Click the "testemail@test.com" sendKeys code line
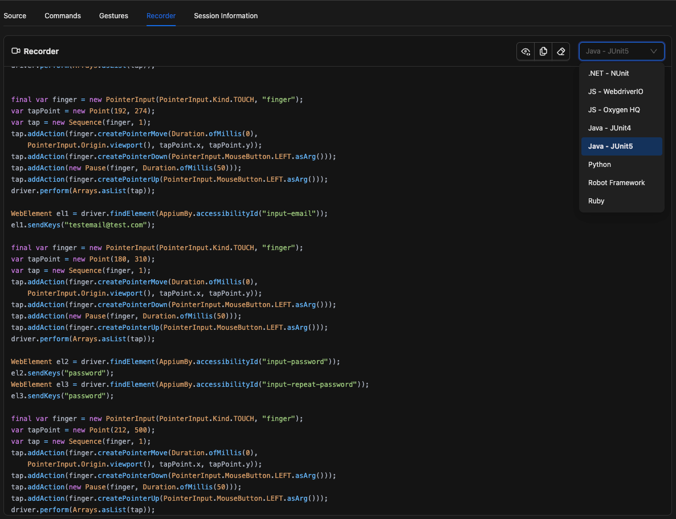This screenshot has width=676, height=519. [x=83, y=224]
